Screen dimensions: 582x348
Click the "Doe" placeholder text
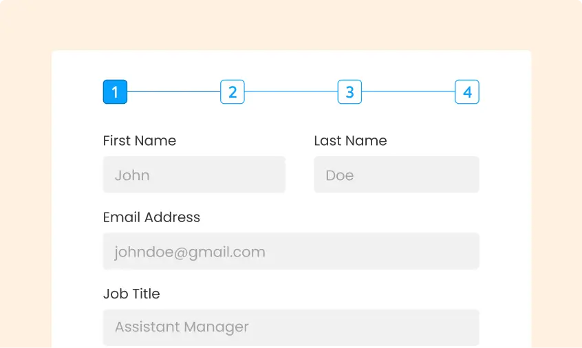point(339,175)
